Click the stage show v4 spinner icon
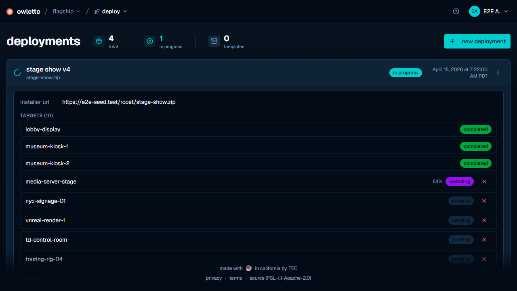This screenshot has width=517, height=291. [17, 73]
